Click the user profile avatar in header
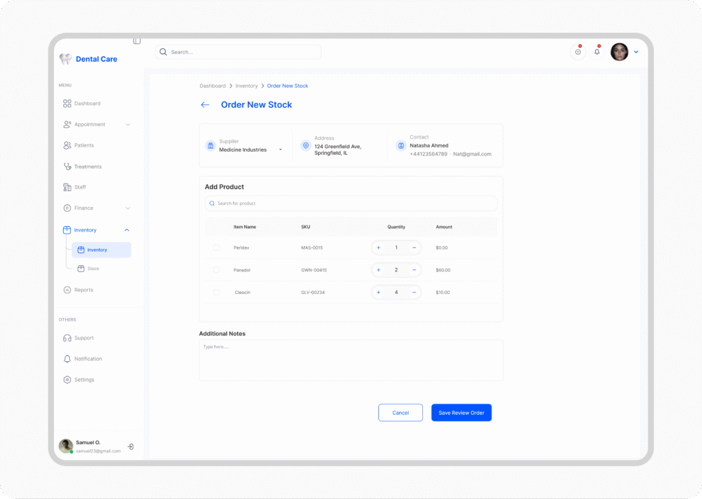Screen dimensions: 702x499 tap(619, 52)
